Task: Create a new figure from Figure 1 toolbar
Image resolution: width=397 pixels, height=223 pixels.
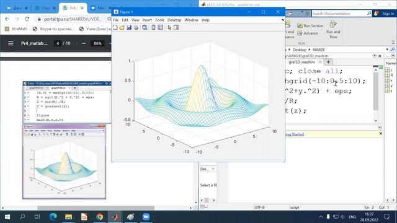Action: (115, 27)
